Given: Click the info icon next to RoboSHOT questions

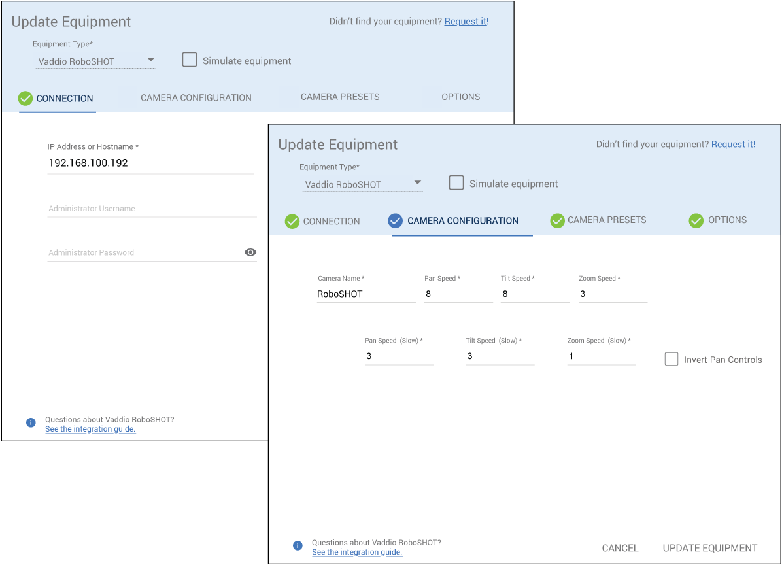Looking at the screenshot, I should 31,422.
